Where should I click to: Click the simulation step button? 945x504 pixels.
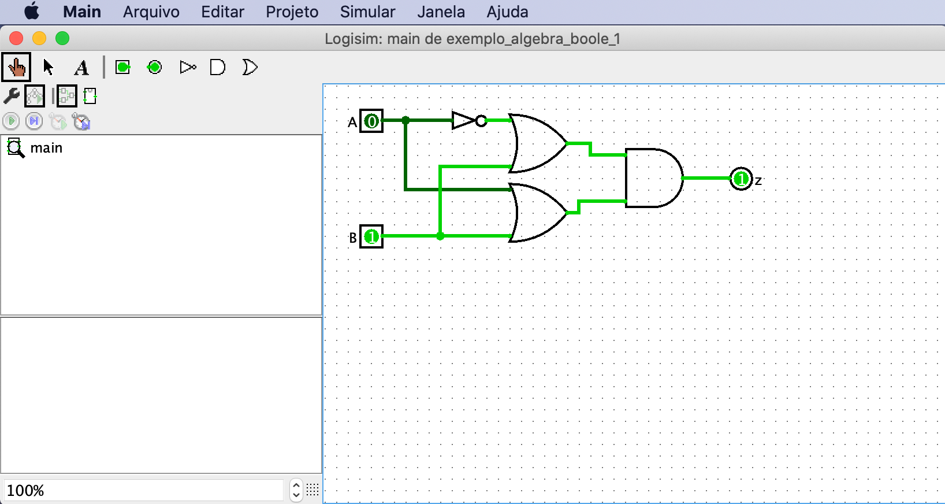coord(34,121)
